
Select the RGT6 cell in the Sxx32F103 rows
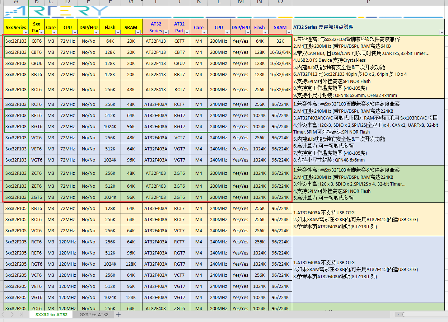(37, 126)
